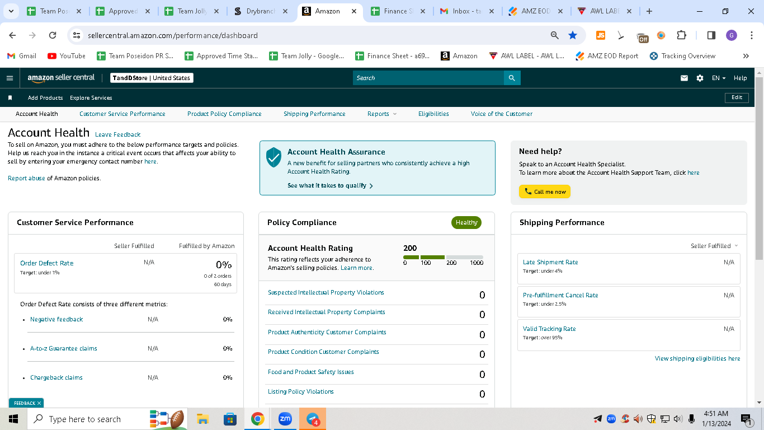The image size is (764, 430).
Task: Open Telegram from the taskbar
Action: (x=313, y=419)
